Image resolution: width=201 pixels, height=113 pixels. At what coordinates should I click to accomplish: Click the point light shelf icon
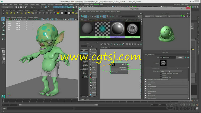pyautogui.click(x=14, y=13)
